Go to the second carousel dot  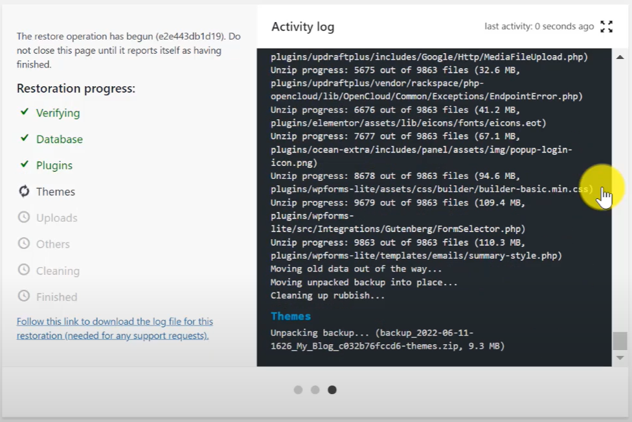point(315,390)
